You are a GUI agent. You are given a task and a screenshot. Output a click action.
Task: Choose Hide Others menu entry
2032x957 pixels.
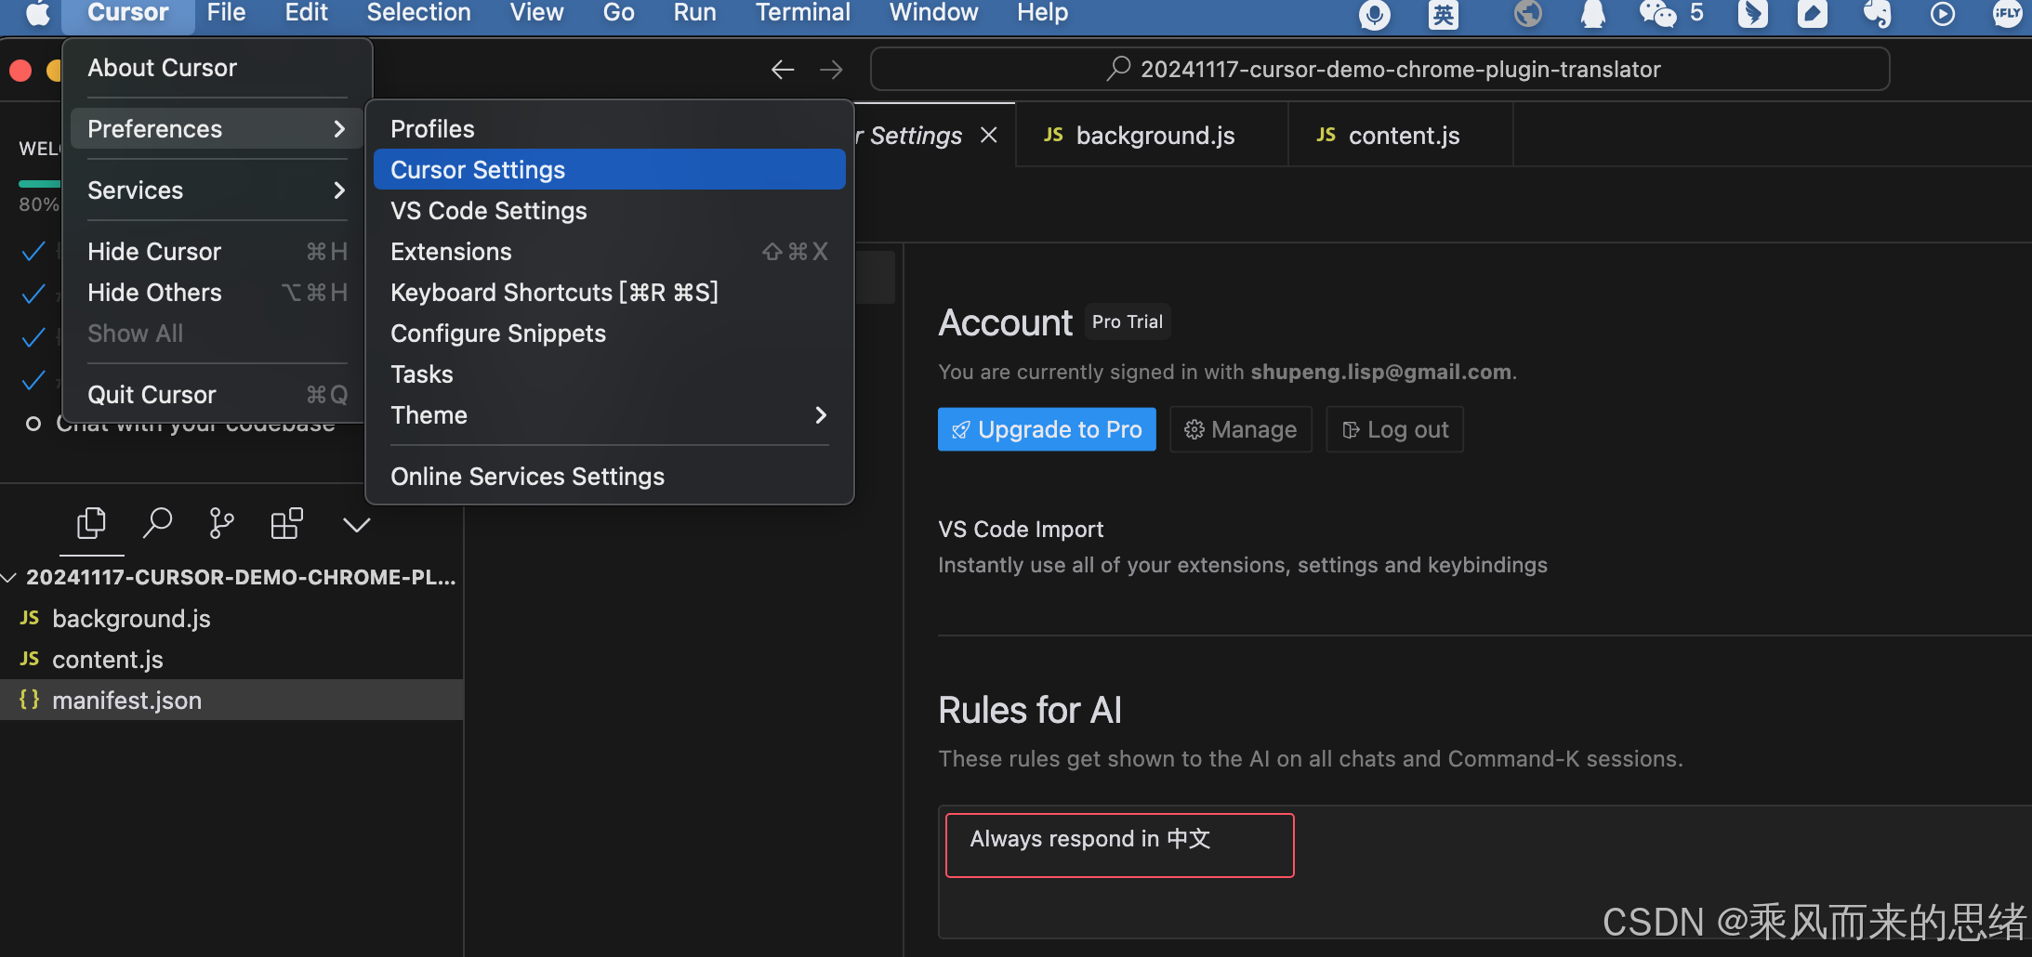click(x=217, y=293)
